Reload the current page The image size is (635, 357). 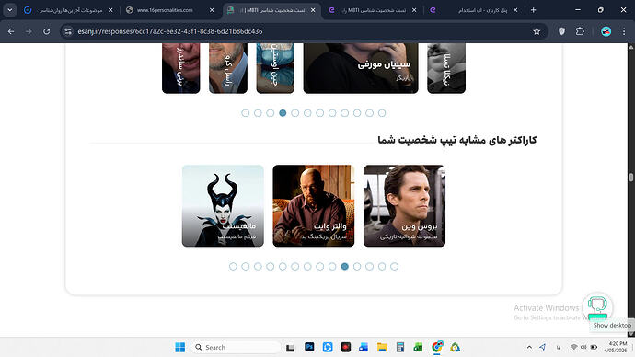[x=47, y=31]
